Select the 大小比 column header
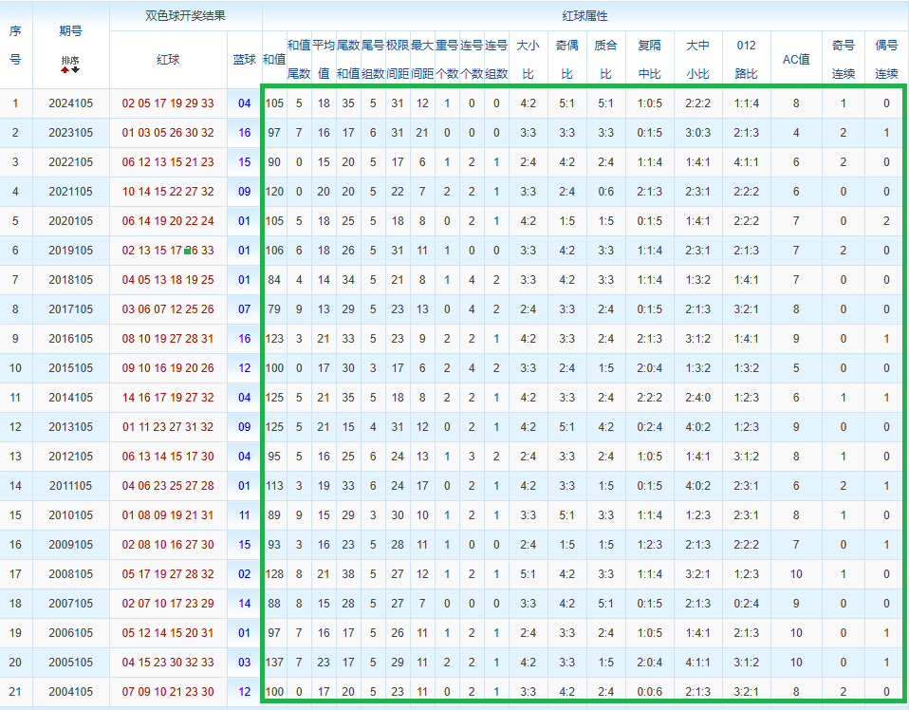Viewport: 909px width, 710px height. pos(528,59)
